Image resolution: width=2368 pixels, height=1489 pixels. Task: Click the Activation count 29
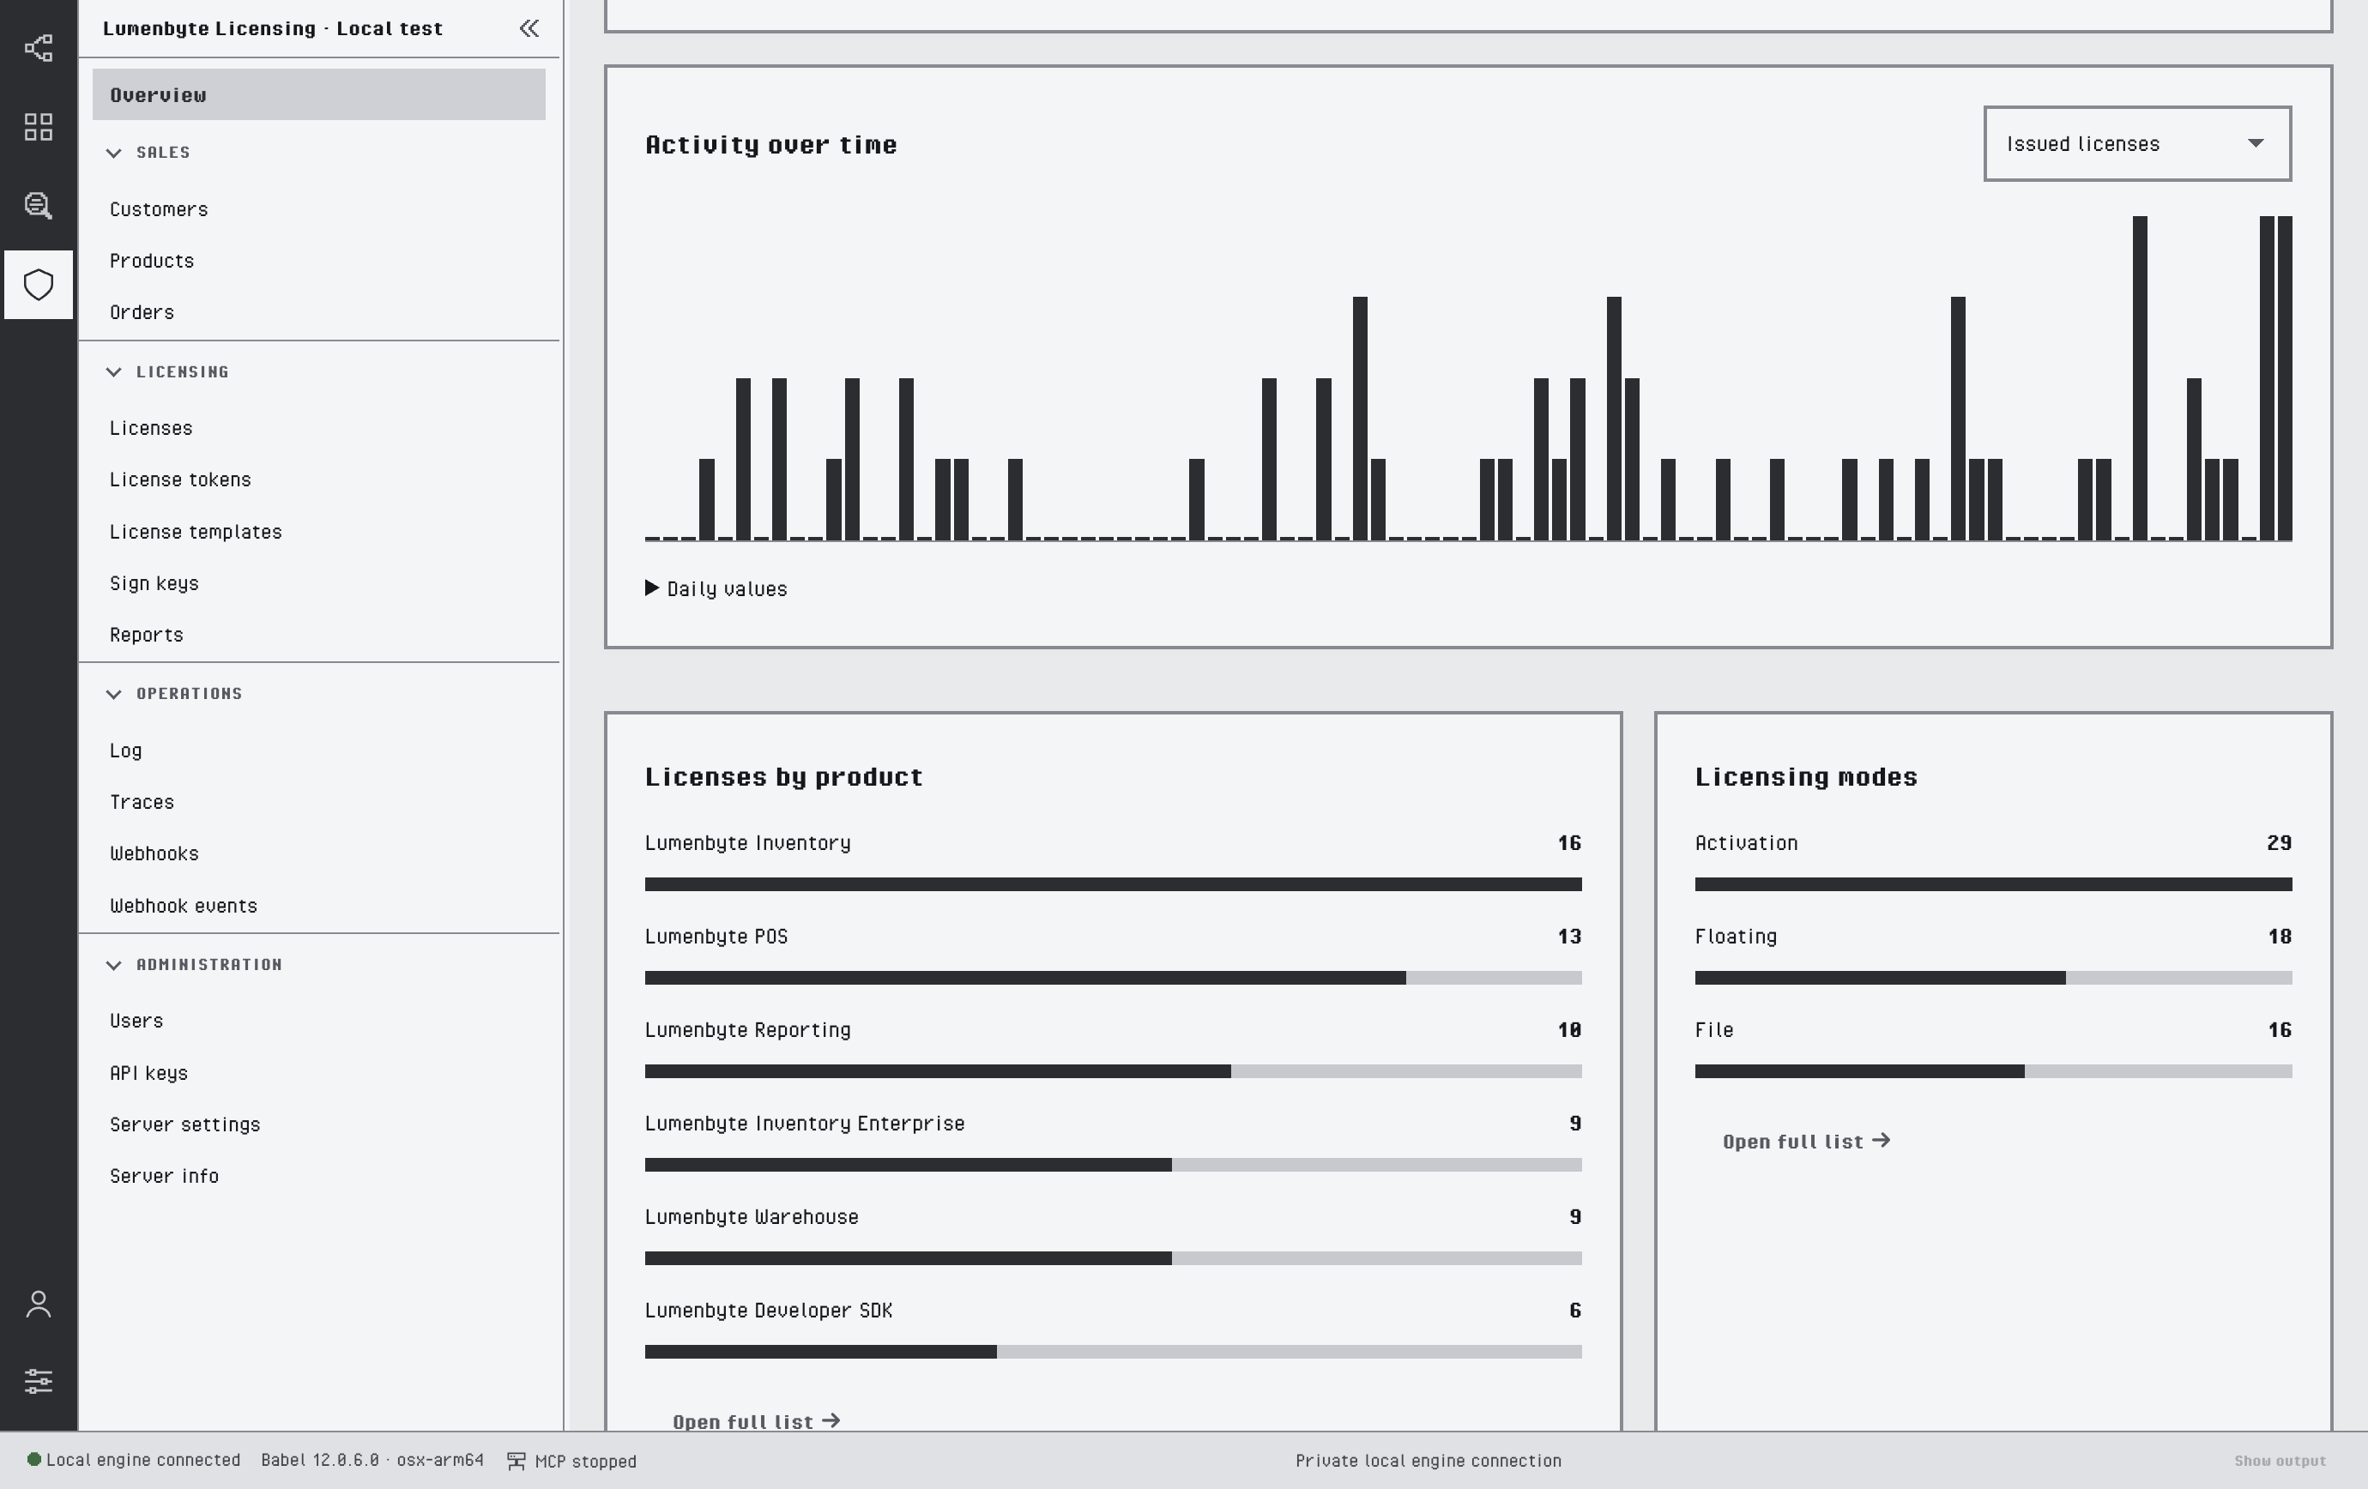tap(2280, 843)
